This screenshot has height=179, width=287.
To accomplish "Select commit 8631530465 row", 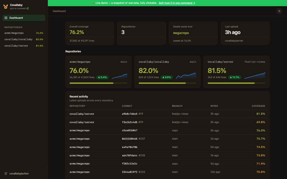I will point(167,139).
